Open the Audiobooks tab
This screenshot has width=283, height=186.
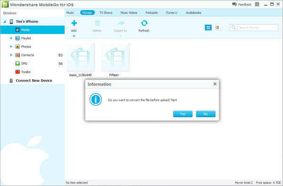click(193, 13)
